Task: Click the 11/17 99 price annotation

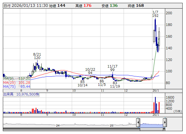Action: [x=113, y=68]
